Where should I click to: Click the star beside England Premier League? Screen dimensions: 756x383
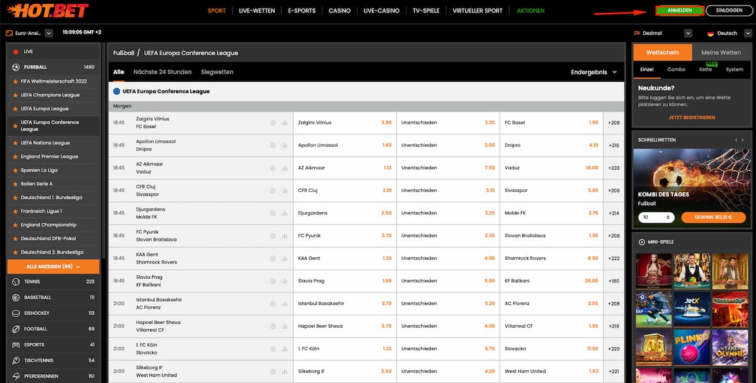[16, 157]
